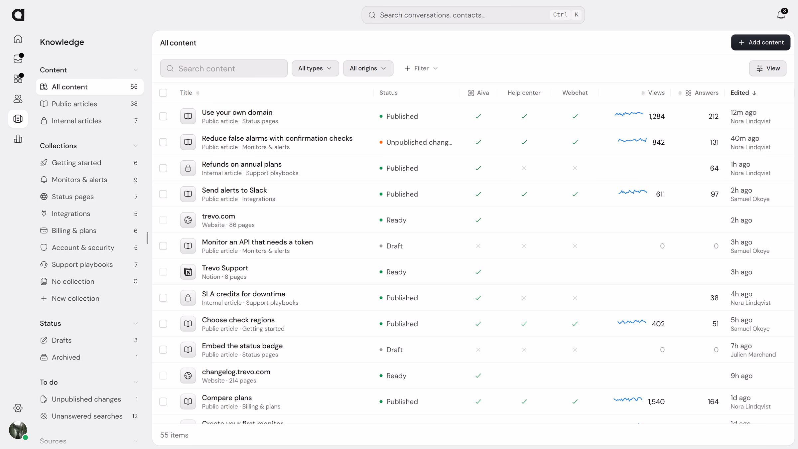This screenshot has width=798, height=449.
Task: Check the box for Send alerts to Slack
Action: (x=163, y=194)
